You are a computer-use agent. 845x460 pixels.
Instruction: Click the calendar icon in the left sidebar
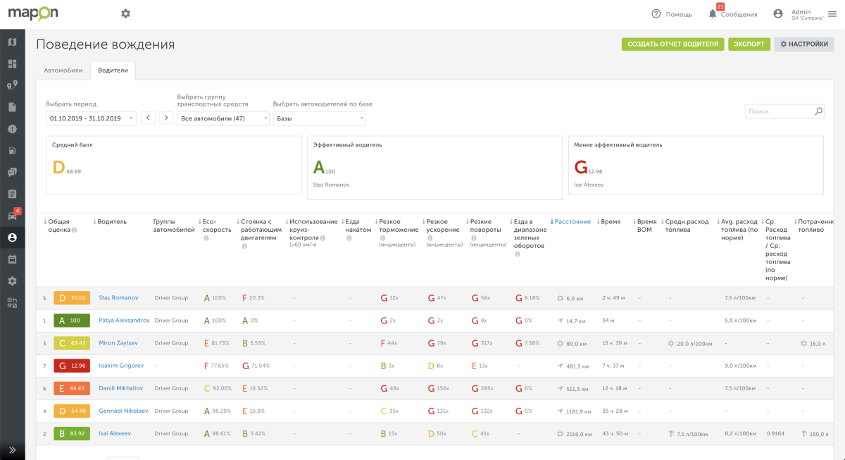[x=12, y=259]
